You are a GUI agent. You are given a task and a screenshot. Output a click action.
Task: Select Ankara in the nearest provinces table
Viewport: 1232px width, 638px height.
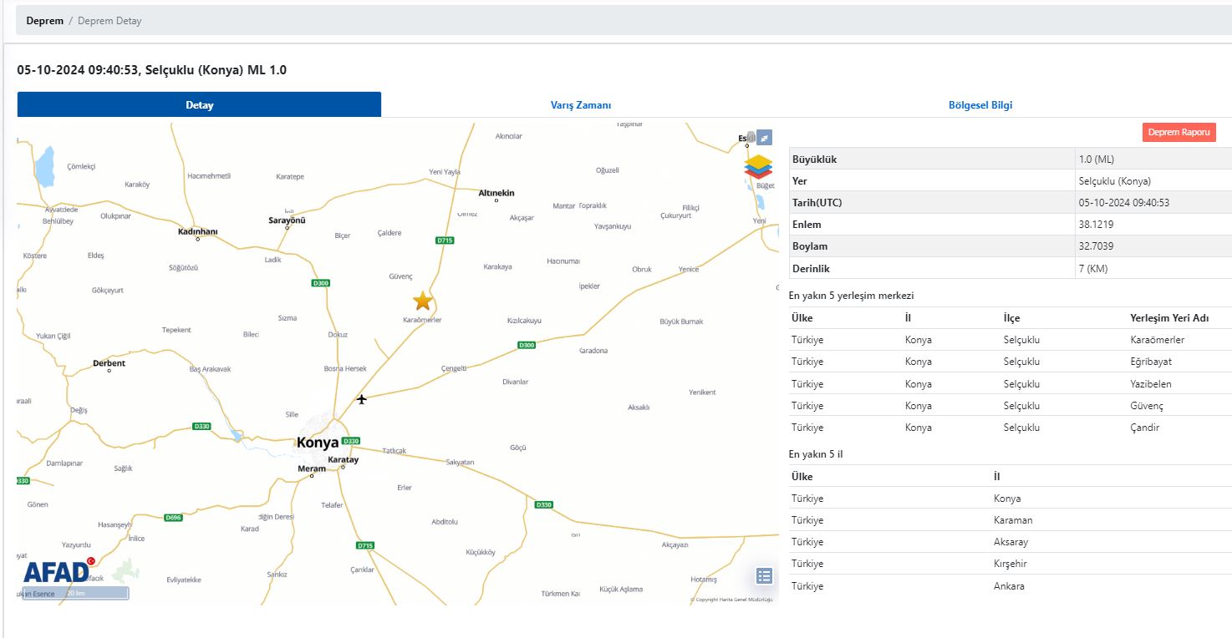(x=1008, y=586)
